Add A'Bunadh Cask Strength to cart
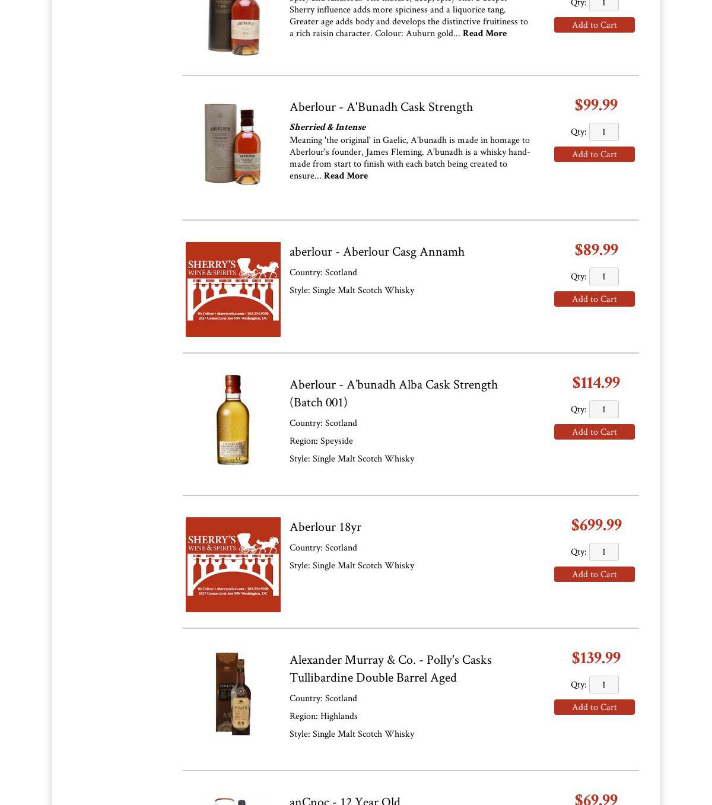712x805 pixels. 595,154
